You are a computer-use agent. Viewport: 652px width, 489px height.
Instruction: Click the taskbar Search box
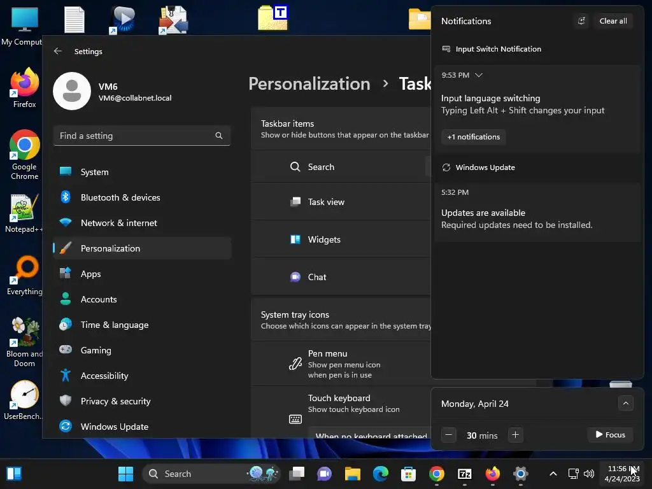[x=211, y=474]
